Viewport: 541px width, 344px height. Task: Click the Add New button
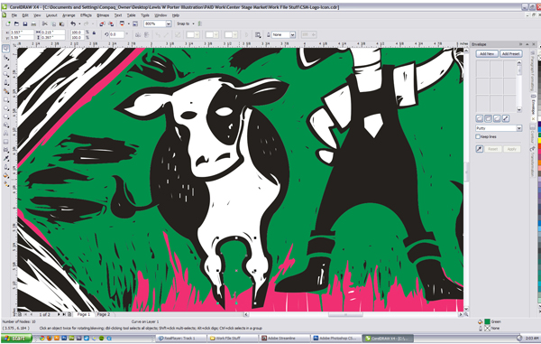[x=487, y=54]
